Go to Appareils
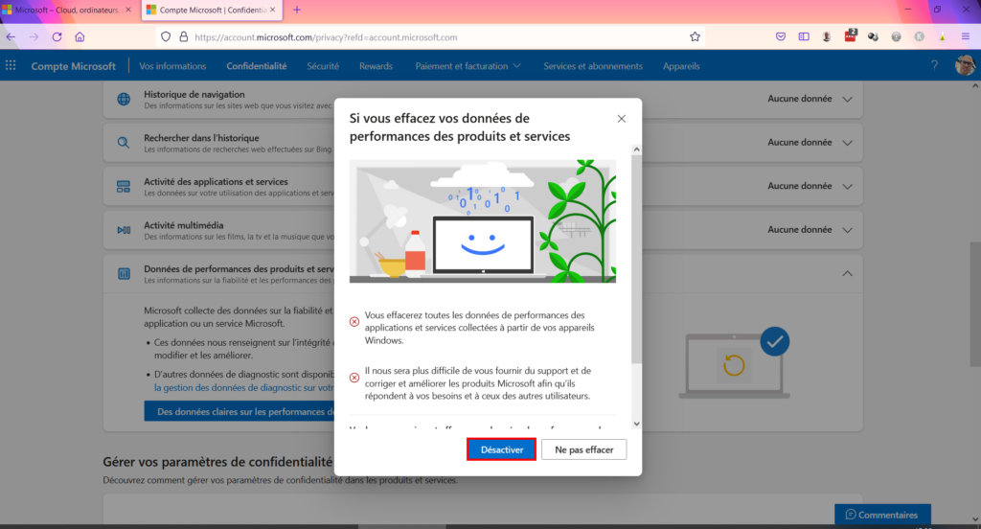This screenshot has width=981, height=529. [x=681, y=66]
